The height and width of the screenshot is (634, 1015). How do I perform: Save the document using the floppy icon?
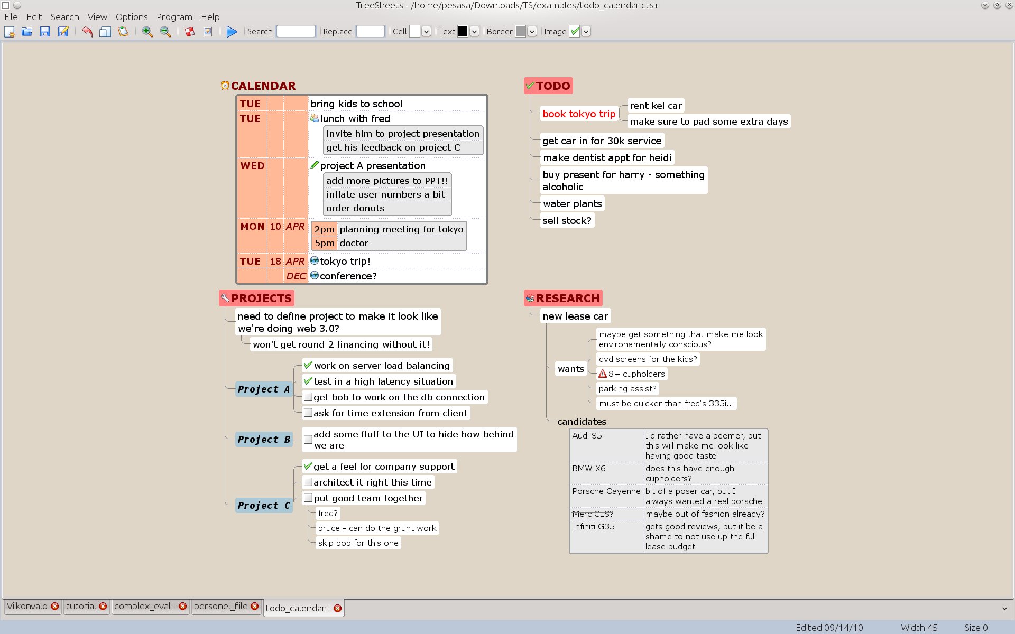pos(45,32)
